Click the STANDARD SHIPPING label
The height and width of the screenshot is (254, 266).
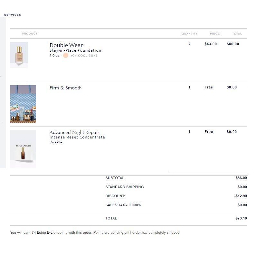[x=124, y=187]
